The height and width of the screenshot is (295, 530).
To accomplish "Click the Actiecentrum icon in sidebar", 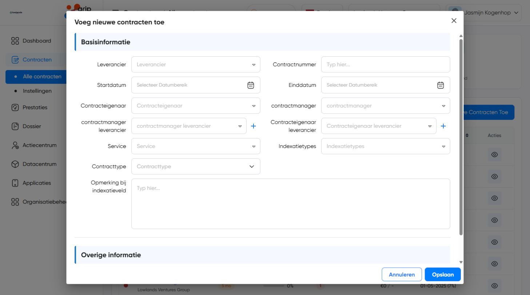I will click(15, 145).
